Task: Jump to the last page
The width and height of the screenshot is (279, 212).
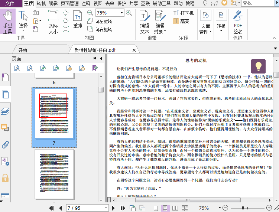Action: click(x=123, y=208)
